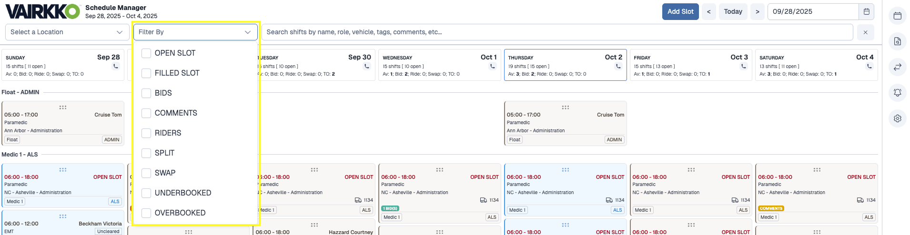Open the settings gear in sidebar
The image size is (910, 235).
897,118
